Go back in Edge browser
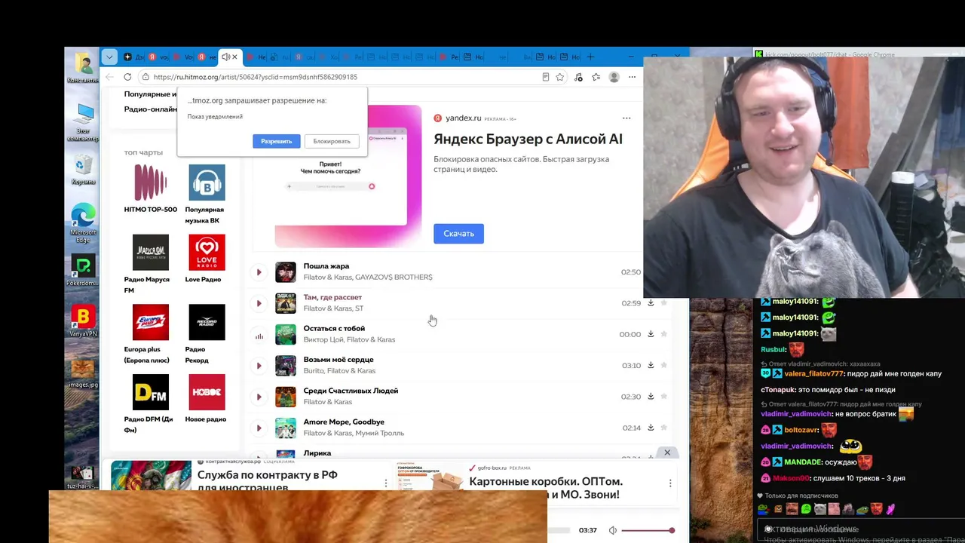965x543 pixels. (x=109, y=77)
